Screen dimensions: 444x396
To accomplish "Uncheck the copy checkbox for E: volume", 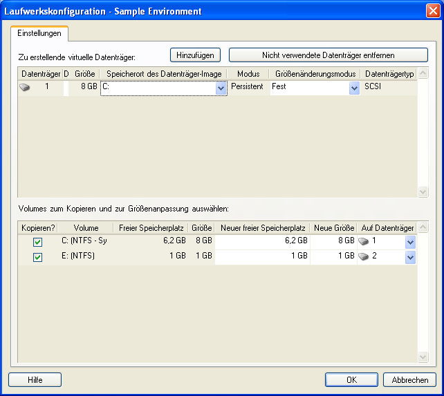I will point(38,257).
